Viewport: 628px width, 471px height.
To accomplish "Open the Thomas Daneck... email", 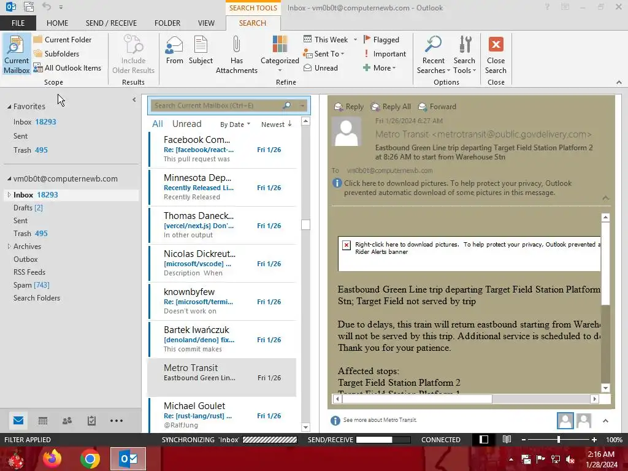I will [x=222, y=225].
